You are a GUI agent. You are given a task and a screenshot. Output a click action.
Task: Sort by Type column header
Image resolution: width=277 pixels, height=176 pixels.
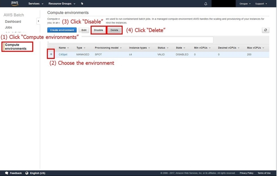pos(81,48)
